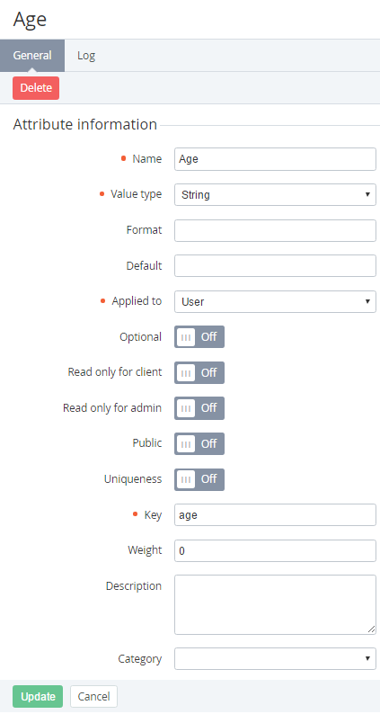
Task: Open the Category dropdown
Action: click(x=275, y=658)
